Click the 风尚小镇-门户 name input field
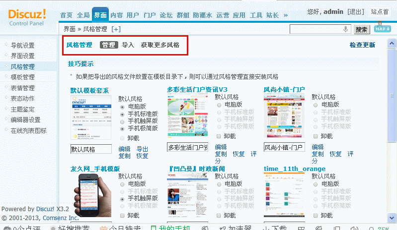Image resolution: width=397 pixels, height=230 pixels. coord(284,147)
